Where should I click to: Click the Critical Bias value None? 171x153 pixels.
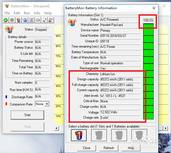pos(121,101)
